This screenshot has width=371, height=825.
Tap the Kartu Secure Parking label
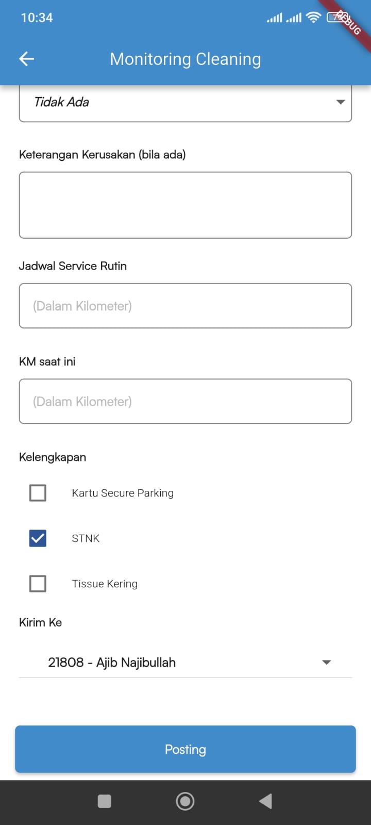pos(123,493)
